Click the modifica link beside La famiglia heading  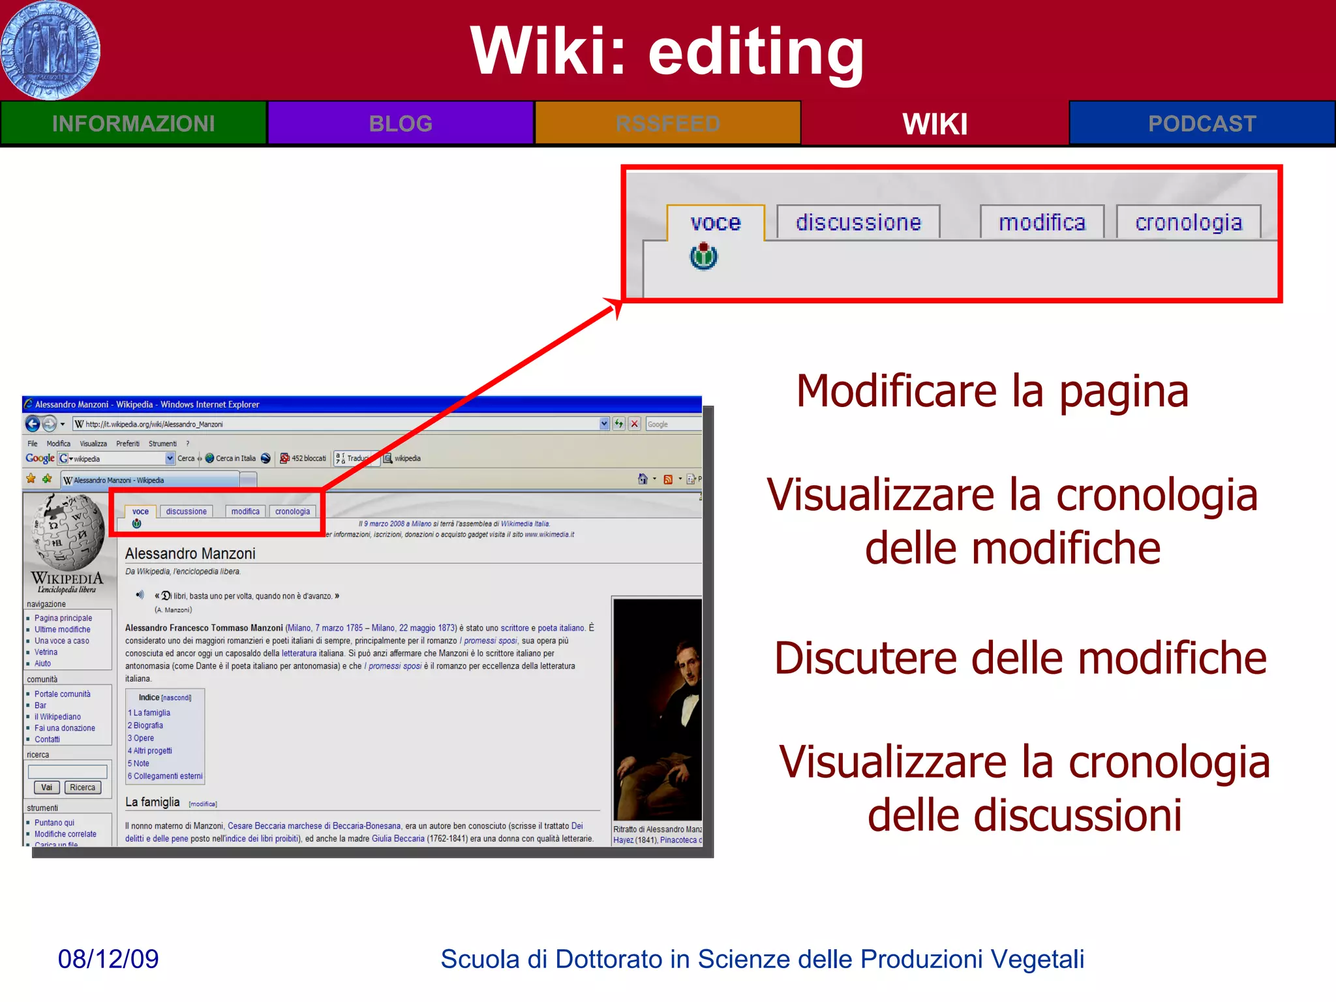click(x=203, y=804)
